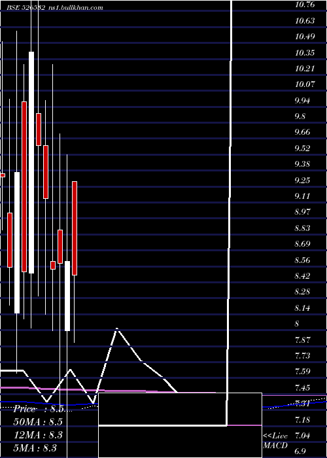Select the 8.69 price axis label
The image size is (327, 458).
coord(302,243)
